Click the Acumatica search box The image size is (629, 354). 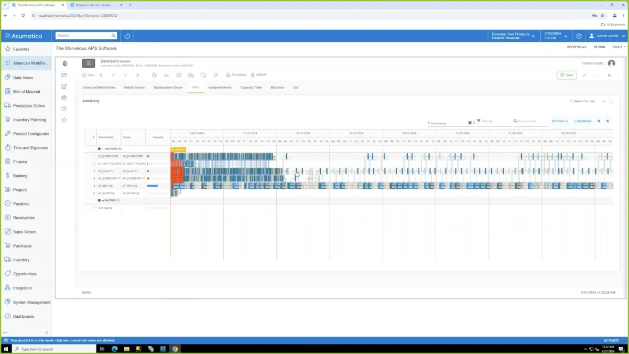86,36
